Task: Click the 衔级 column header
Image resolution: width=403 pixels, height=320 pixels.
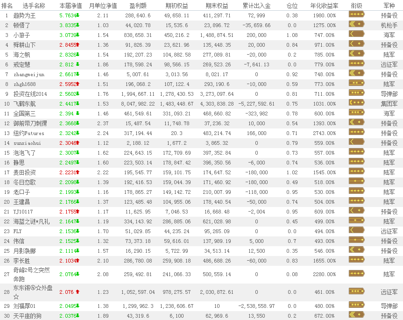Action: click(356, 6)
